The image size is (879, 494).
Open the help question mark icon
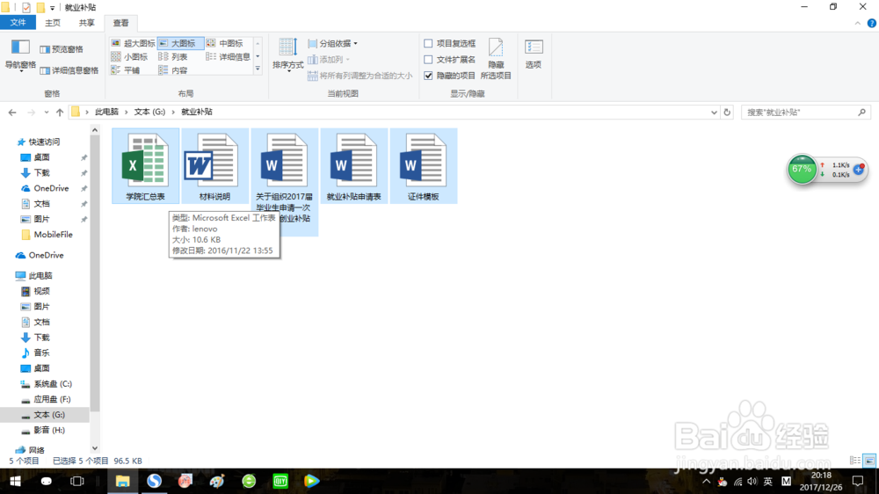[x=871, y=23]
